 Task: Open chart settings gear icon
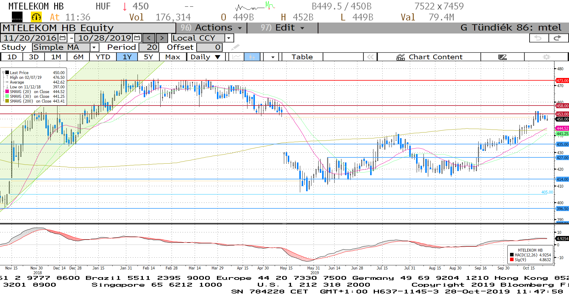[546, 57]
